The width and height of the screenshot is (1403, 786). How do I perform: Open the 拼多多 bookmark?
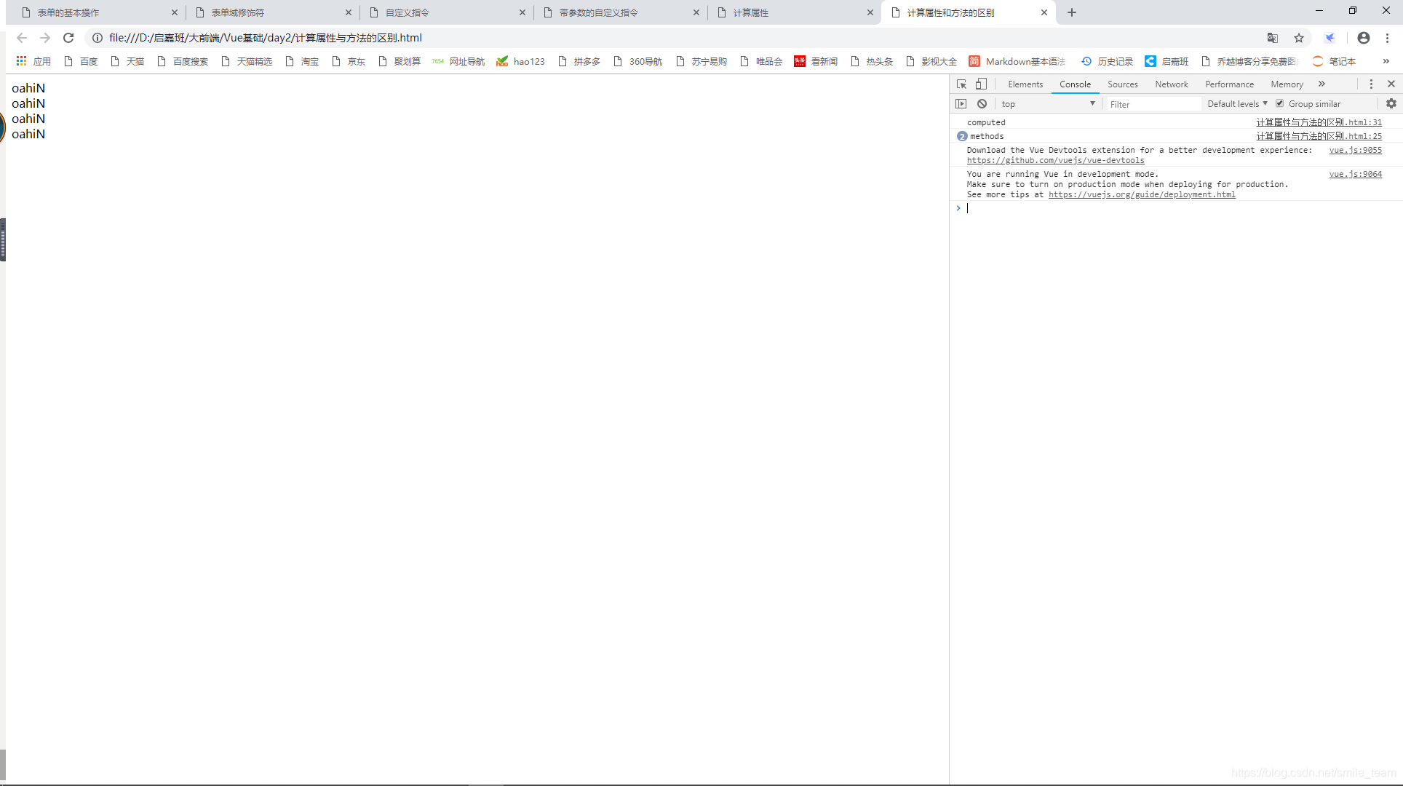[x=579, y=61]
